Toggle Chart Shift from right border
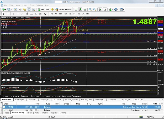This screenshot has height=119, width=164. click(105, 9)
